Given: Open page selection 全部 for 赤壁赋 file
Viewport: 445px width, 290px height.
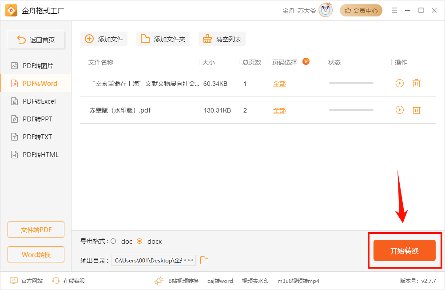Looking at the screenshot, I should (x=279, y=110).
